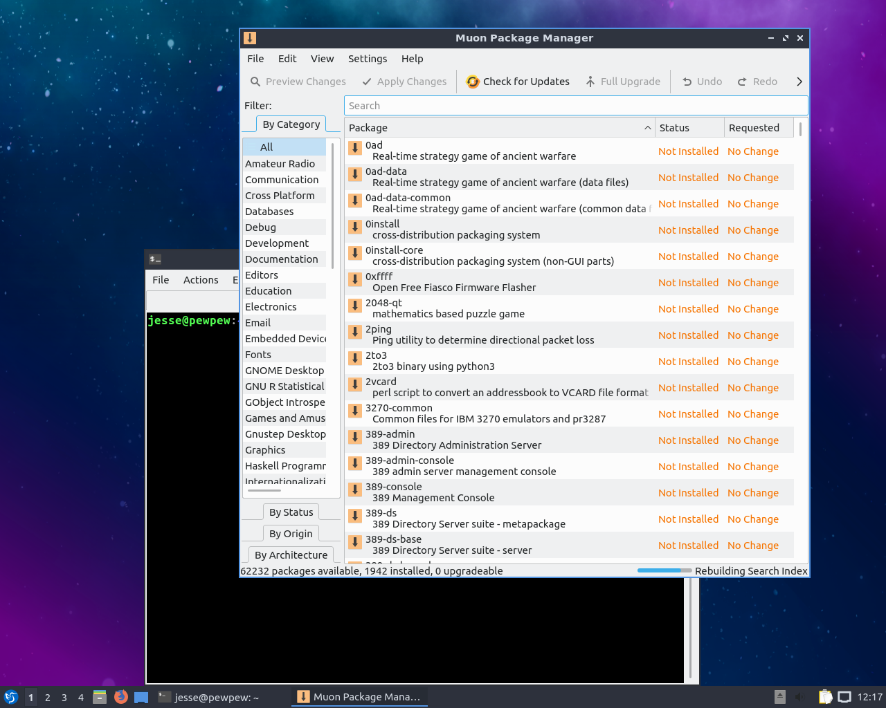Click the Requested column header

pyautogui.click(x=760, y=128)
